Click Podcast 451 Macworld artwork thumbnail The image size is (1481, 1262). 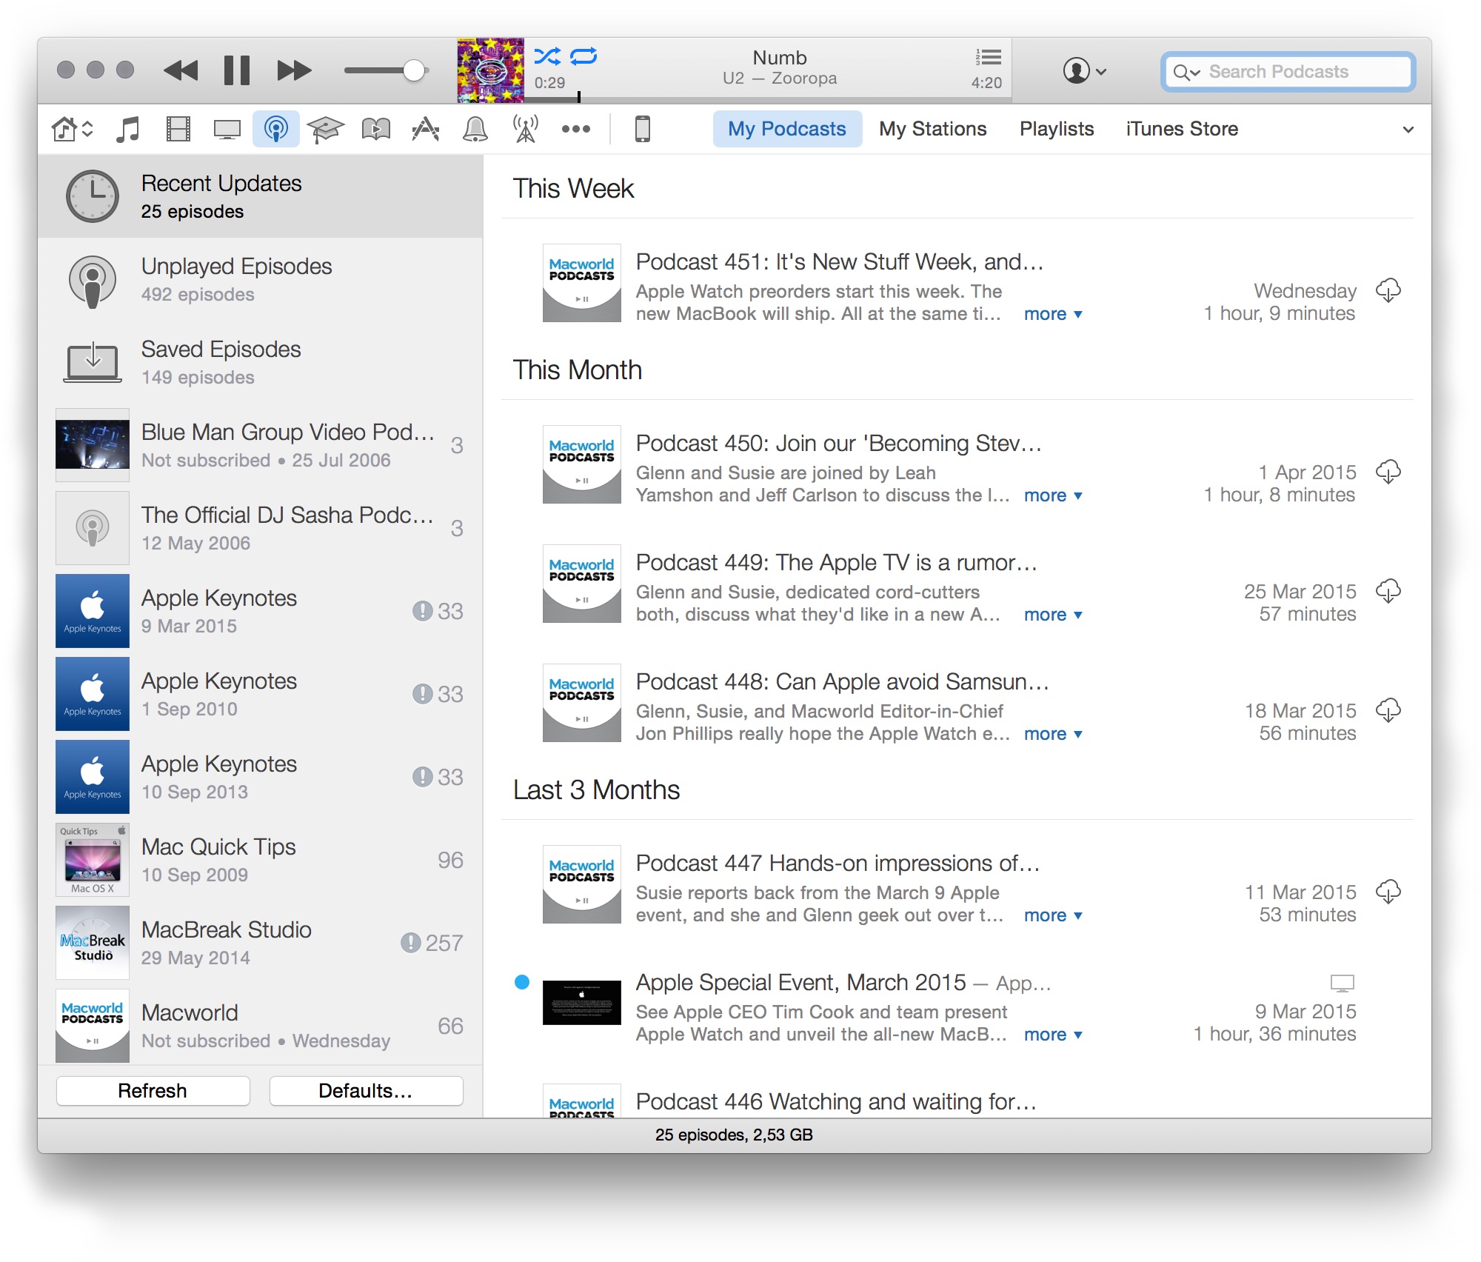point(581,283)
